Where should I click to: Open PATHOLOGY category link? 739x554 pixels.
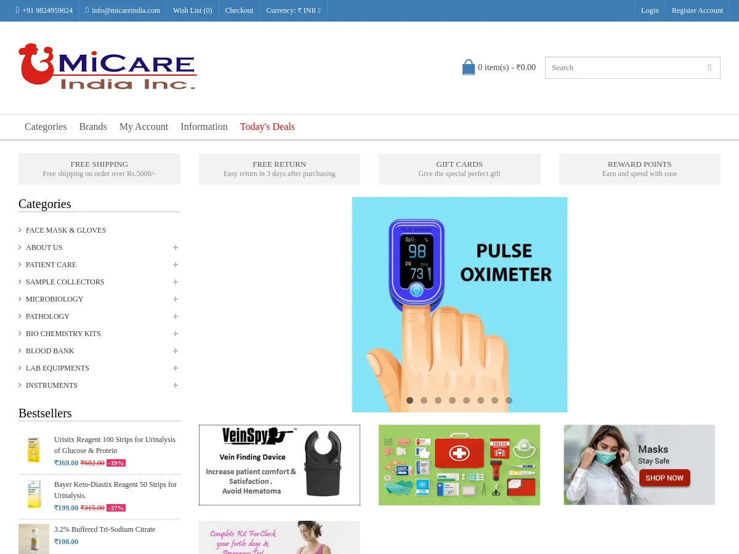47,316
